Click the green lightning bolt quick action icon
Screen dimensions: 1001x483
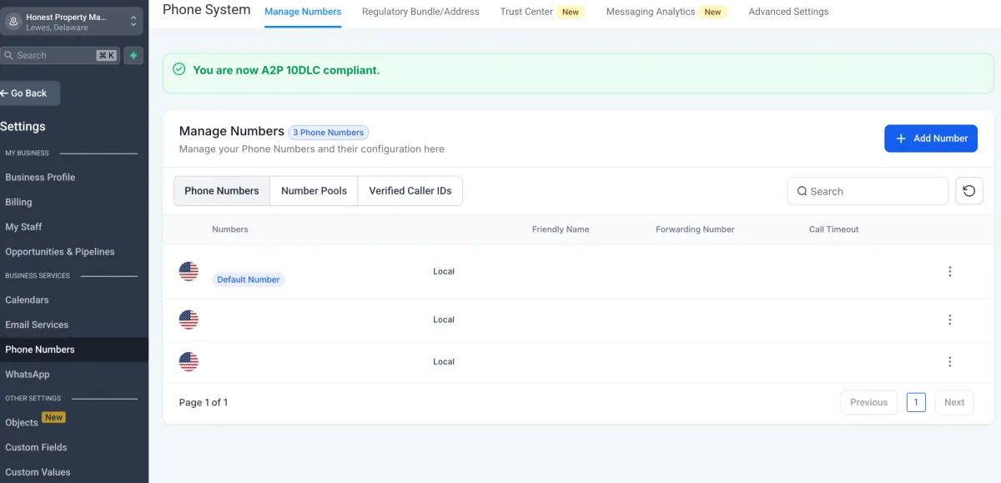point(133,55)
